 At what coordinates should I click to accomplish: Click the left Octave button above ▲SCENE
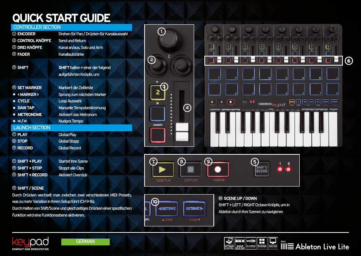167,209
